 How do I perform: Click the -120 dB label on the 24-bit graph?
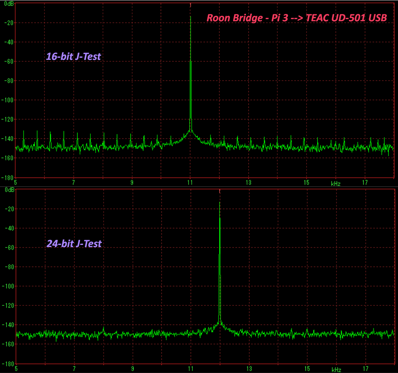point(8,305)
